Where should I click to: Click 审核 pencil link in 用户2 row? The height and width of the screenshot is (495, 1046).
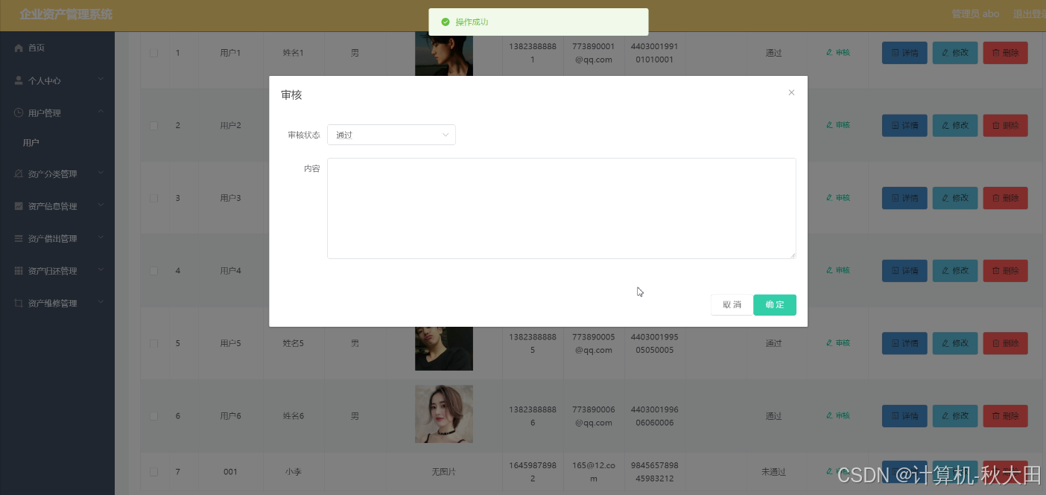point(838,125)
